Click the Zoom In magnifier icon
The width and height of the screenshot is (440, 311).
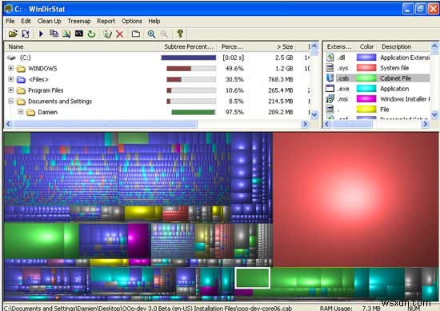tap(151, 34)
